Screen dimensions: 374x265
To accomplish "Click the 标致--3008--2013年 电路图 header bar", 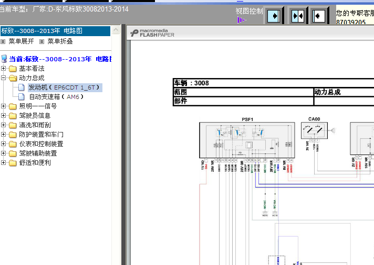I will tap(55, 31).
